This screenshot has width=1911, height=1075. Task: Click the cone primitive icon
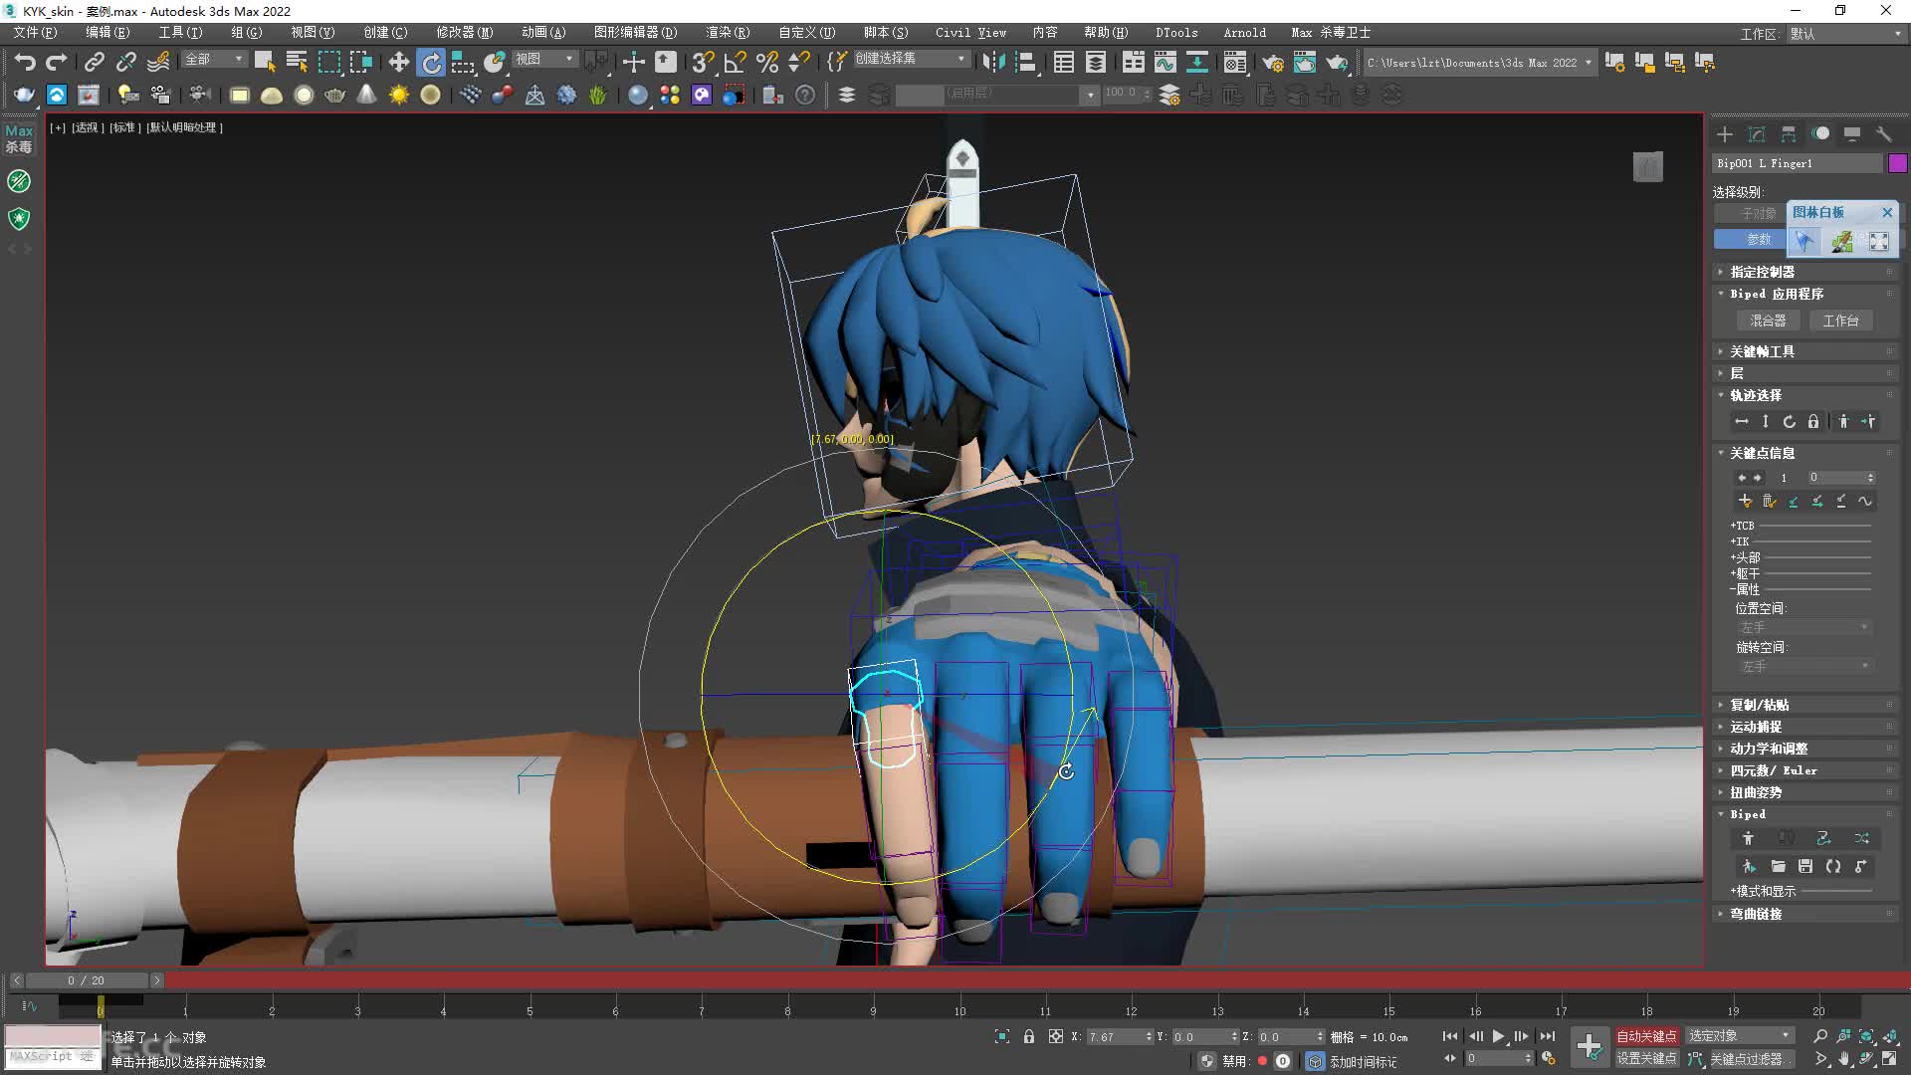[x=366, y=95]
